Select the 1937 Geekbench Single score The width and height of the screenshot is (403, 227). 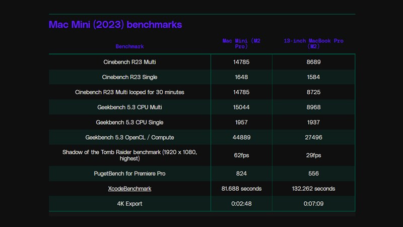coord(313,123)
